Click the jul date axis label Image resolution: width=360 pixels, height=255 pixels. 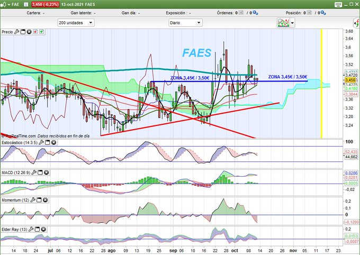tap(50, 251)
